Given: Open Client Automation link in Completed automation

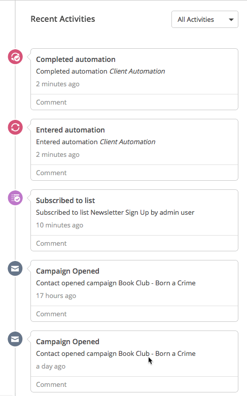Looking at the screenshot, I should pos(137,71).
